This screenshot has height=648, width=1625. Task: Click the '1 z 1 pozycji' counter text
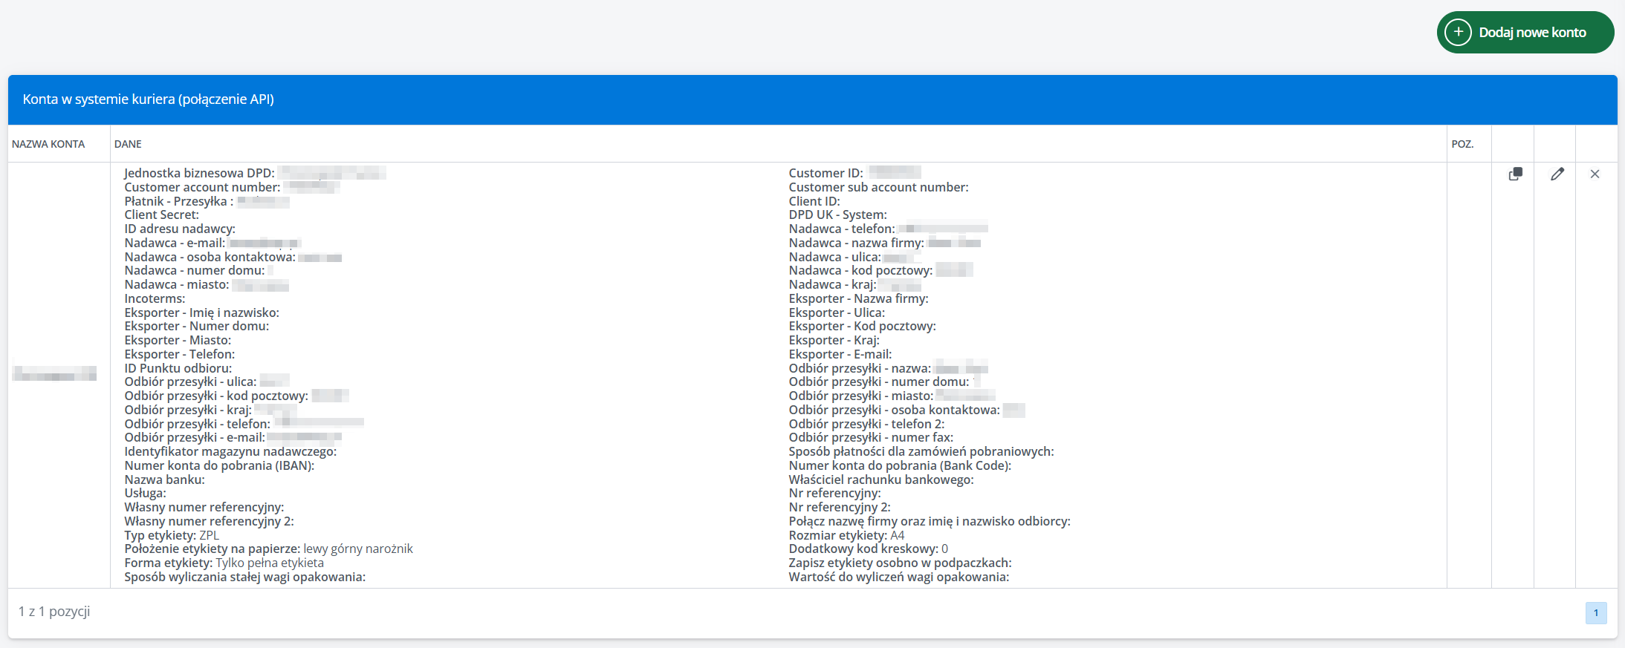(54, 611)
